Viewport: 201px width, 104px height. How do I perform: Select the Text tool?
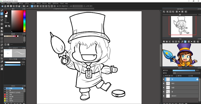(x=2, y=55)
